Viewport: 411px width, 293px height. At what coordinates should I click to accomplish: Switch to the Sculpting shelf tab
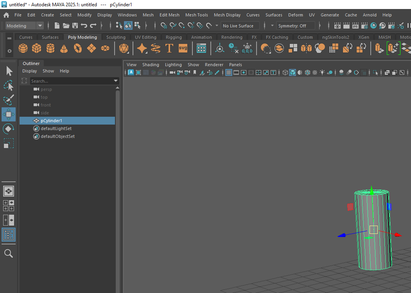pyautogui.click(x=116, y=37)
